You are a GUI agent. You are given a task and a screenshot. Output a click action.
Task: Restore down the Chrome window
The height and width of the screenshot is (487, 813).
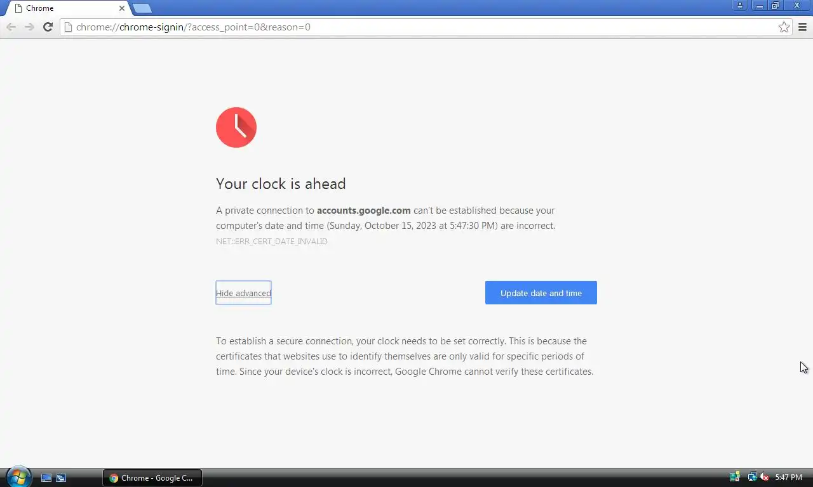click(x=776, y=6)
